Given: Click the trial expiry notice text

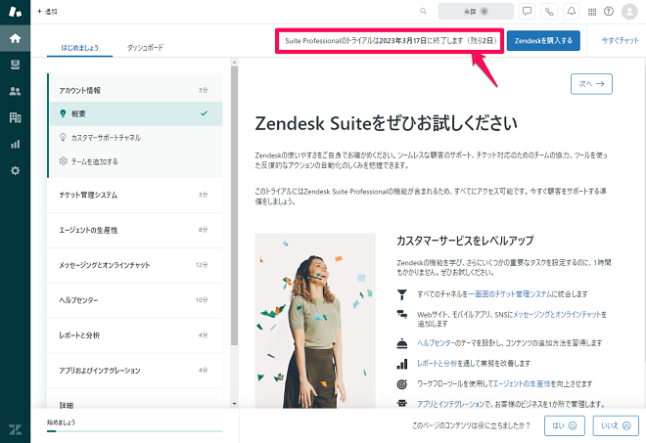Looking at the screenshot, I should coord(391,41).
